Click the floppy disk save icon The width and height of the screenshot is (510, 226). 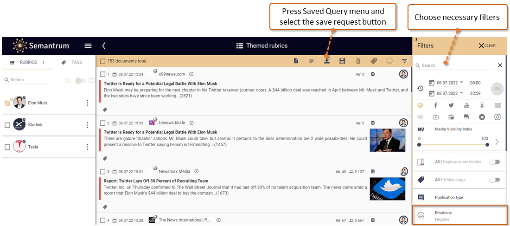point(342,61)
